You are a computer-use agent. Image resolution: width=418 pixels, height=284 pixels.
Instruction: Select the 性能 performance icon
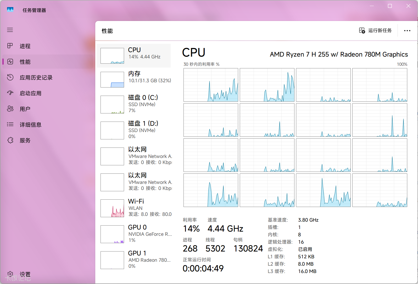point(10,62)
